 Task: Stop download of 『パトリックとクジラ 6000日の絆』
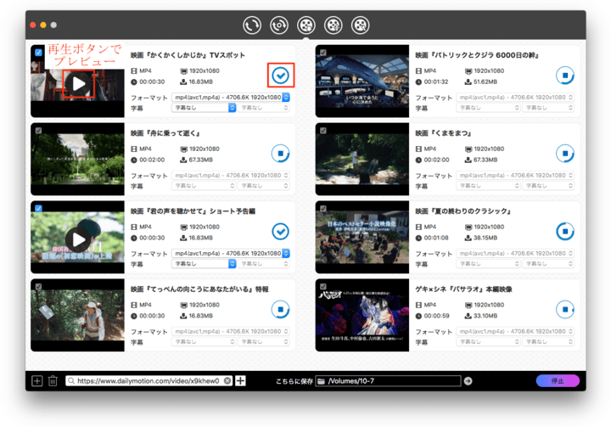(x=565, y=76)
